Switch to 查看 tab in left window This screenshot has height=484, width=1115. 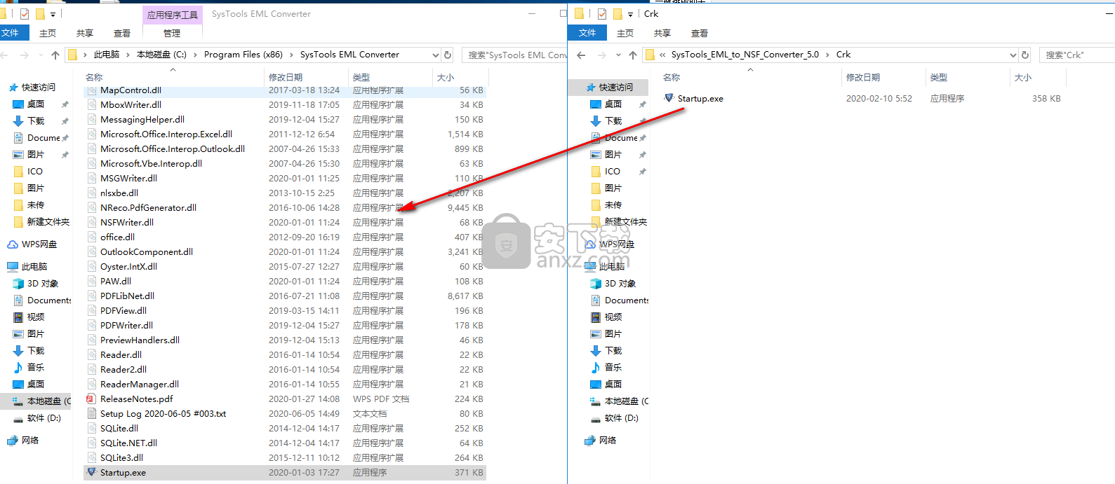(122, 33)
